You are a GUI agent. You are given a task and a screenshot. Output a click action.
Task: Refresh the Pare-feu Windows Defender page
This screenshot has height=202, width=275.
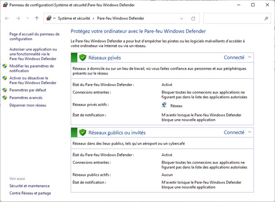pos(193,19)
